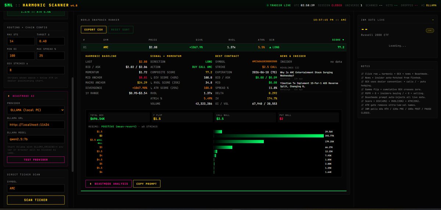Sort by the SCORE column header
This screenshot has width=441, height=210.
click(338, 40)
